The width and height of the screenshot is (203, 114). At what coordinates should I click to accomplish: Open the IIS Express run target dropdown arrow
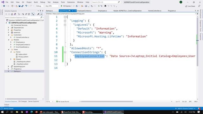pyautogui.click(x=72, y=6)
